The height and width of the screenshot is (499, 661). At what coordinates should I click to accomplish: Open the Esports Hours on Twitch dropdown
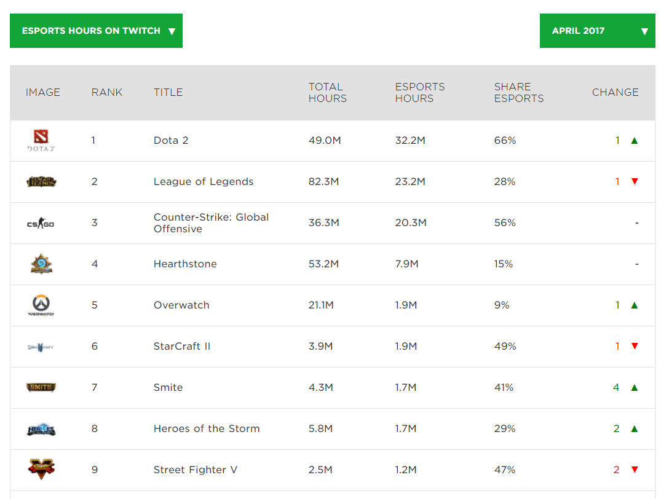96,31
